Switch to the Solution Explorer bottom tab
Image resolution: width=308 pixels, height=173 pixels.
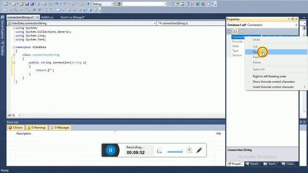pyautogui.click(x=253, y=163)
